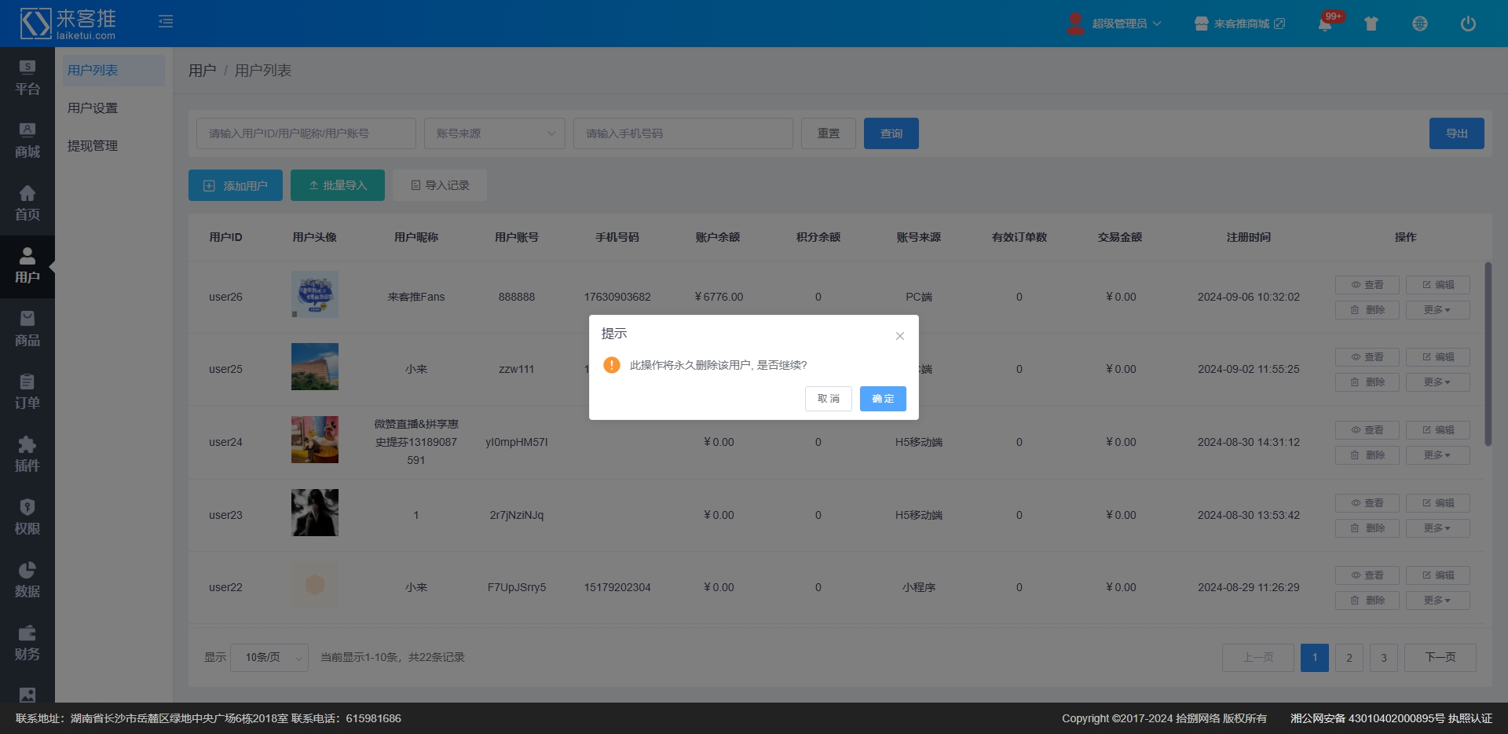
Task: Click the user ID search input field
Action: click(x=306, y=133)
